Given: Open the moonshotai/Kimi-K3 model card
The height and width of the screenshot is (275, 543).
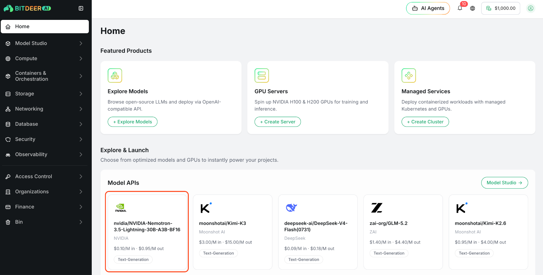Looking at the screenshot, I should pos(233,232).
